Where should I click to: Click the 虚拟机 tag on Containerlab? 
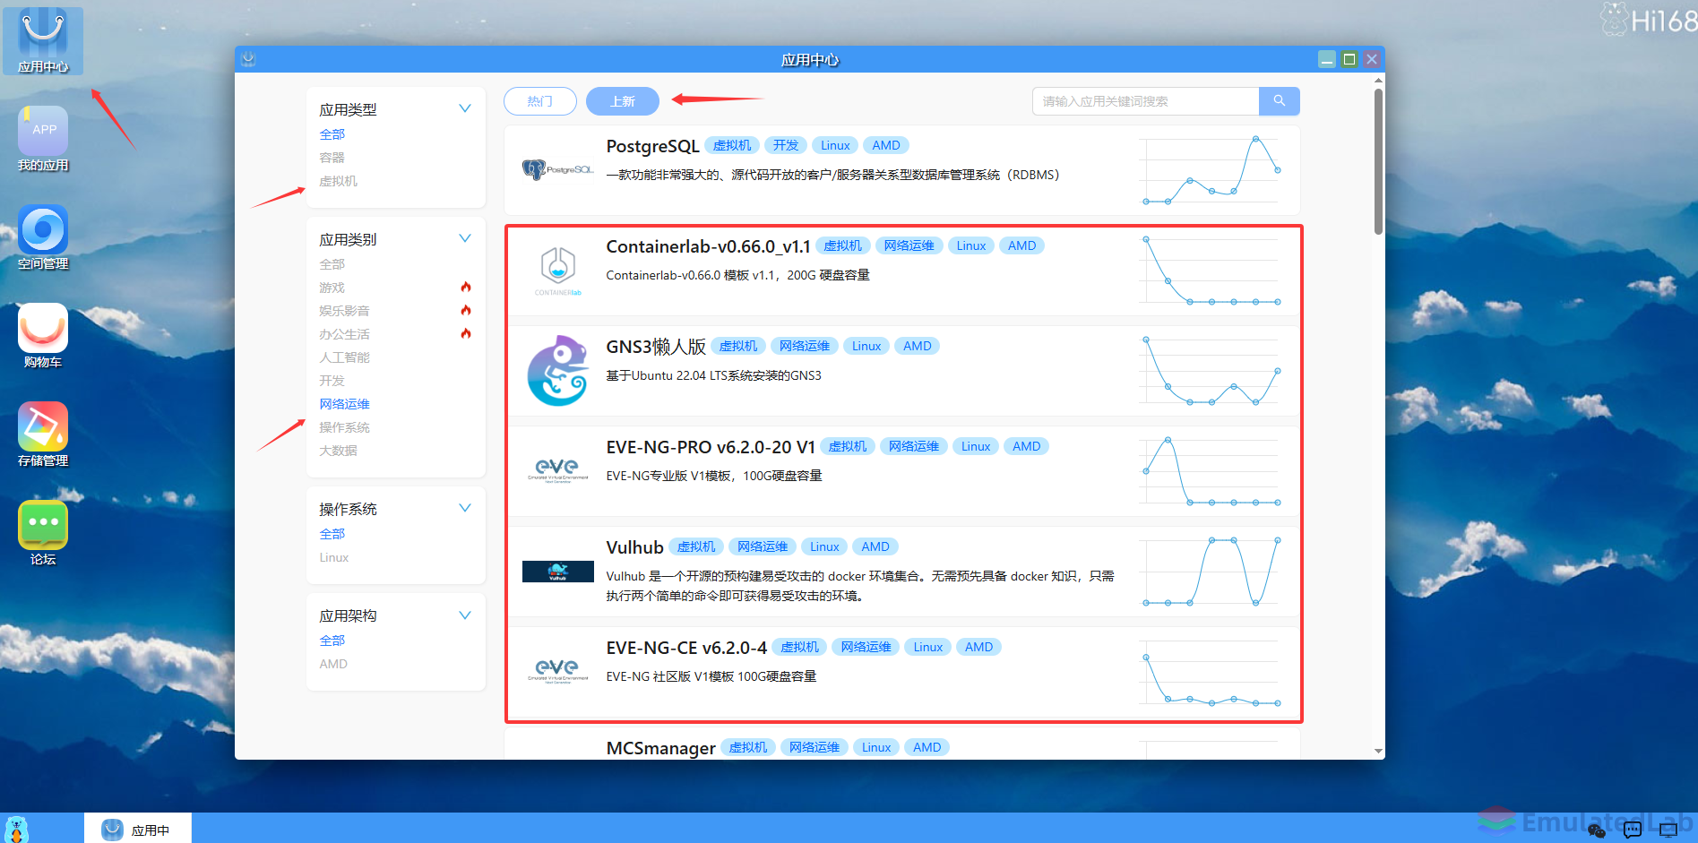(x=843, y=245)
